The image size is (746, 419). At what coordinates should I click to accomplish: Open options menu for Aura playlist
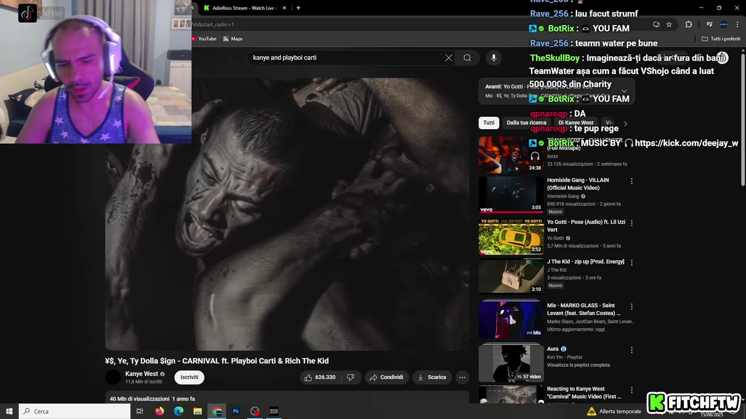coord(631,350)
